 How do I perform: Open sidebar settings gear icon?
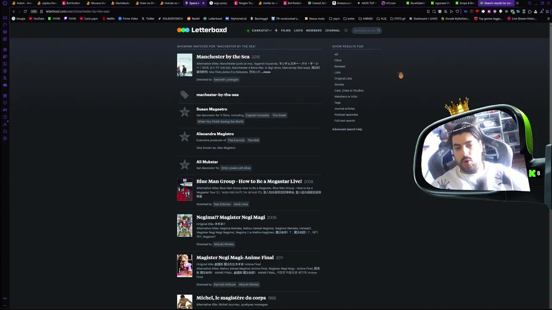(x=5, y=139)
